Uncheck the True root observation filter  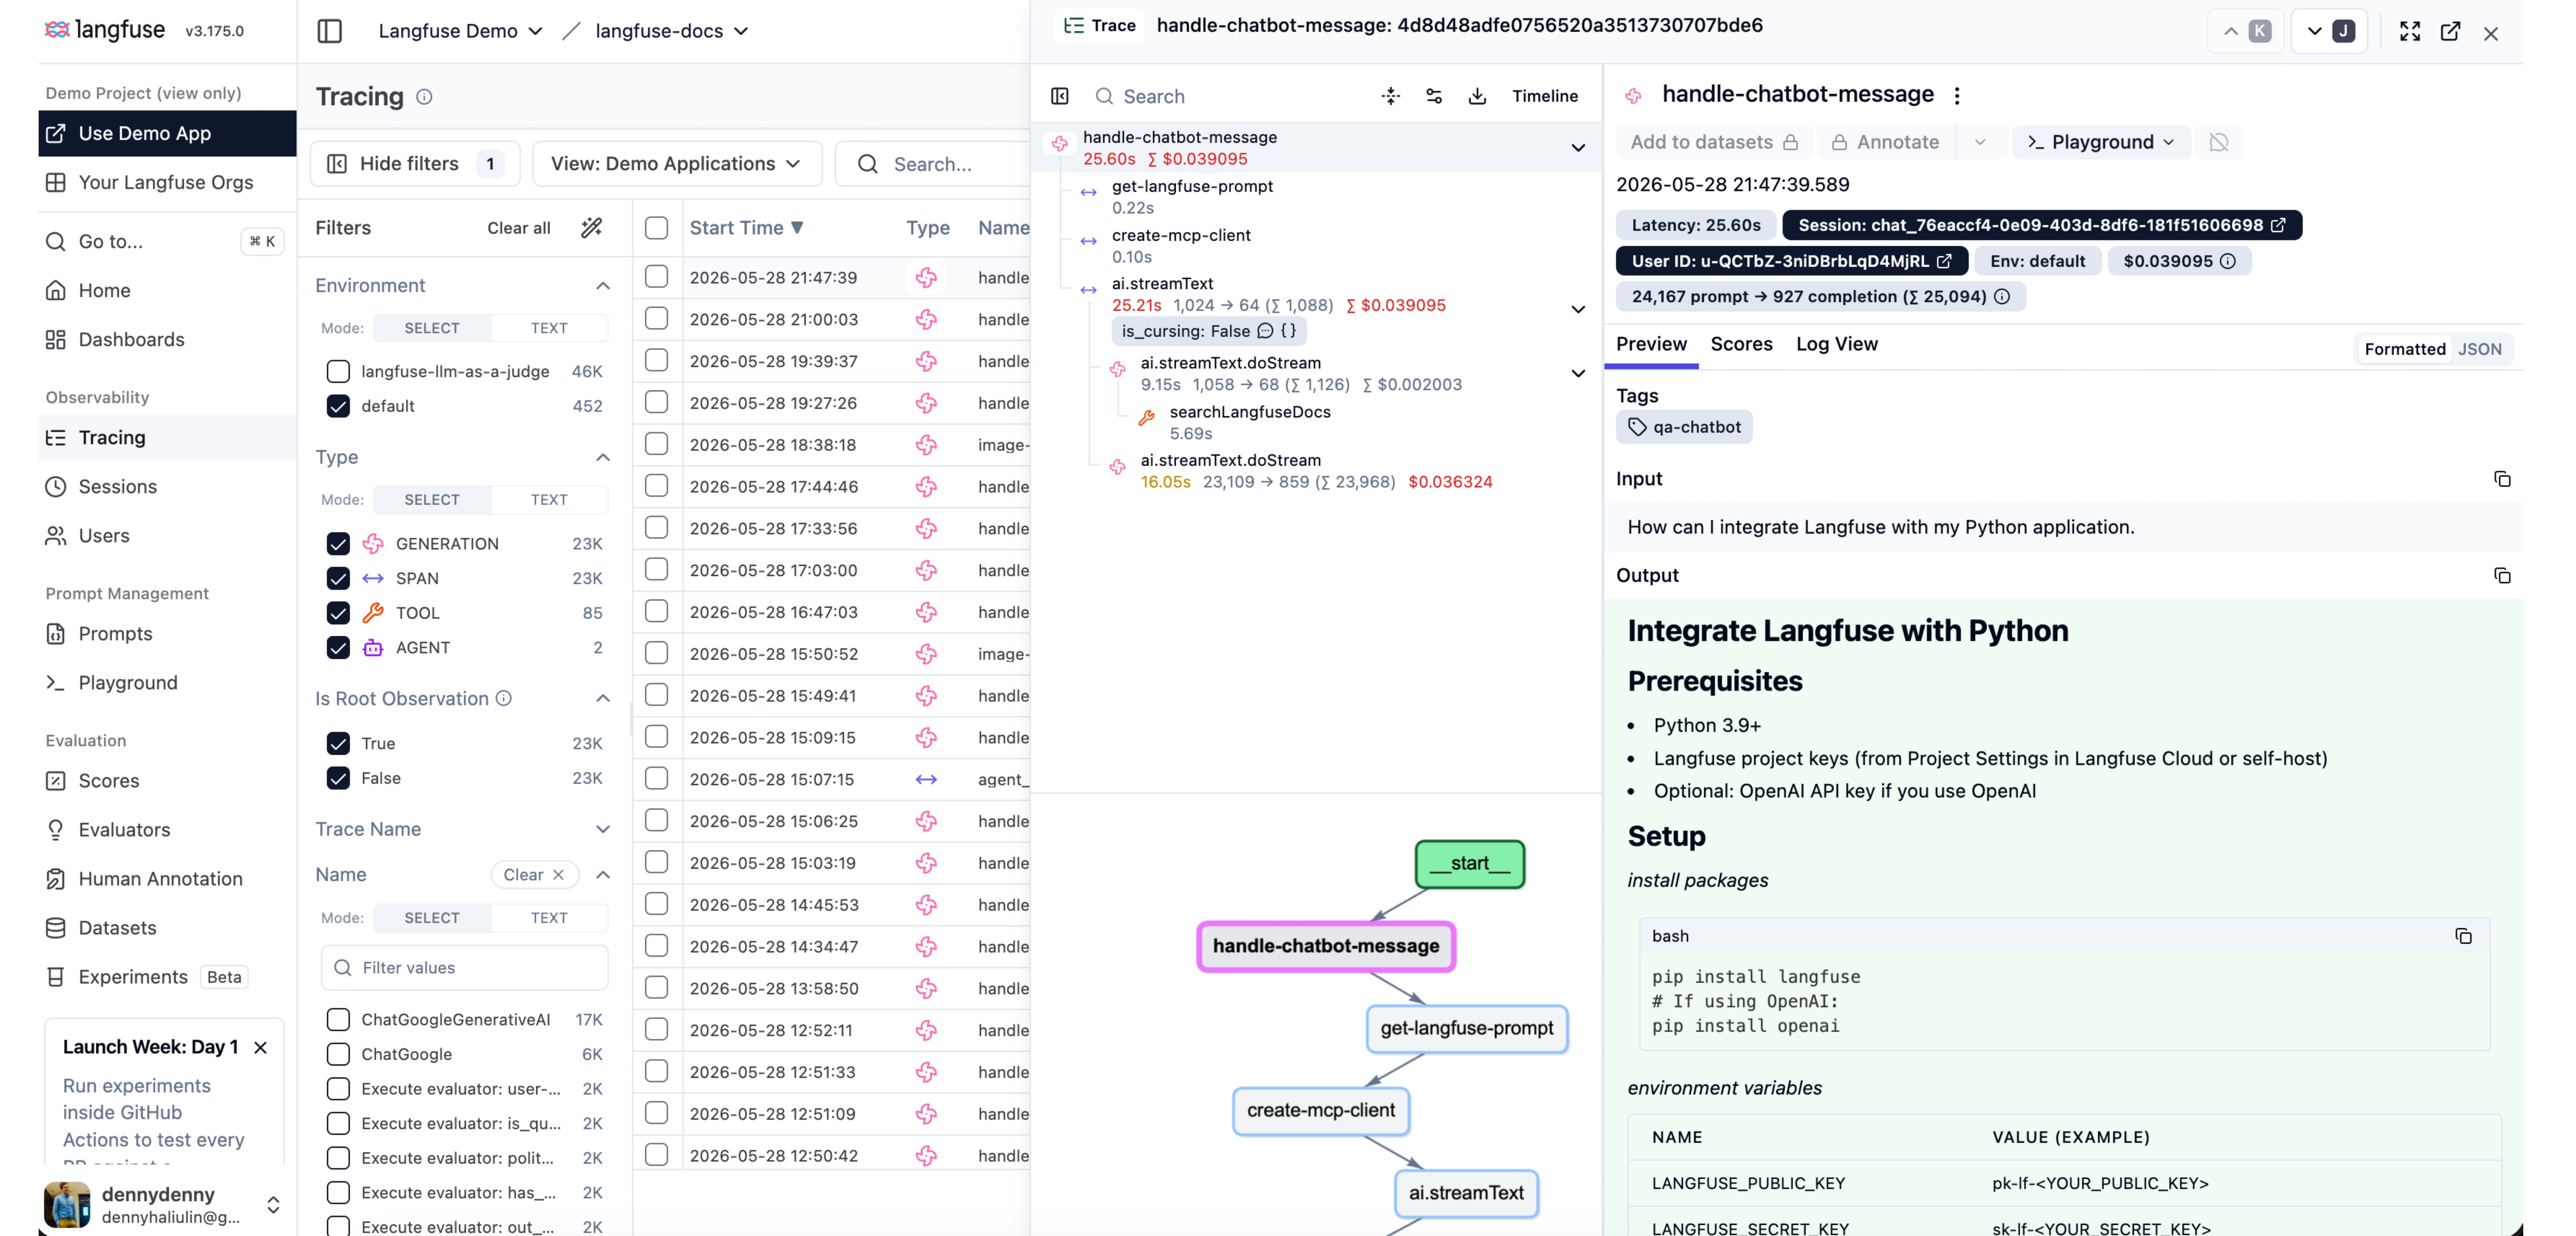click(338, 744)
